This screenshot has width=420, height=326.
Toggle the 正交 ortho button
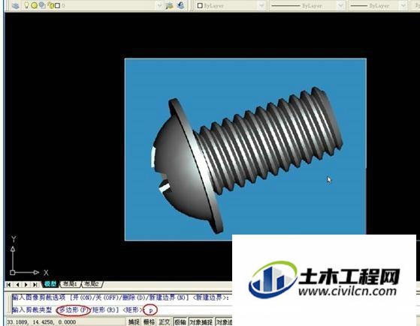point(165,322)
